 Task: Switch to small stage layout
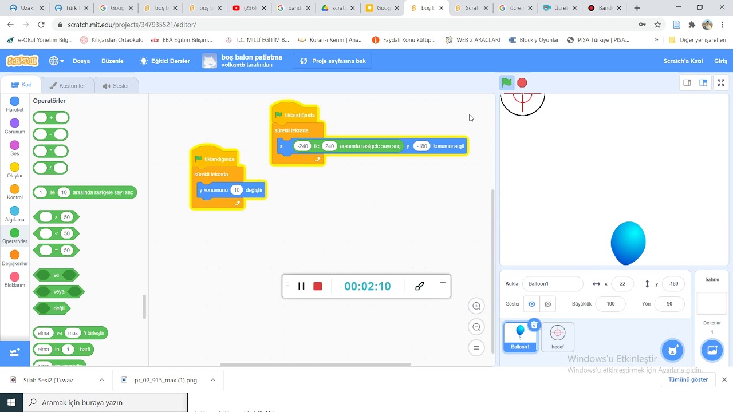(687, 82)
